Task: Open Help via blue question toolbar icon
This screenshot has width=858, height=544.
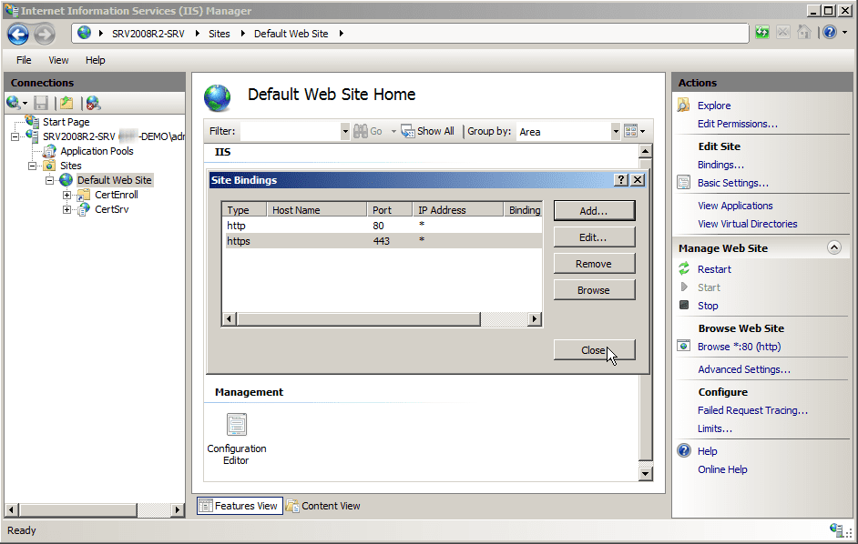Action: (830, 32)
